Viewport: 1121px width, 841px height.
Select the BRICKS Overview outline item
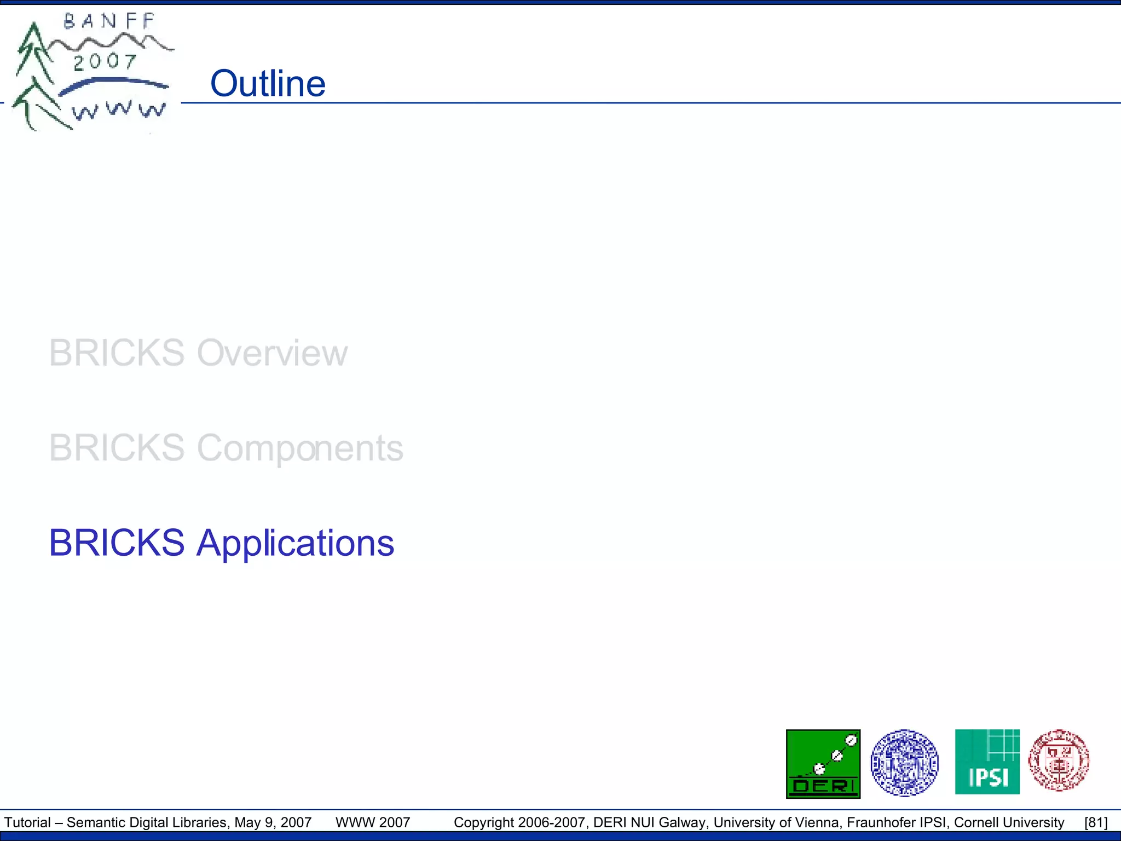[198, 353]
